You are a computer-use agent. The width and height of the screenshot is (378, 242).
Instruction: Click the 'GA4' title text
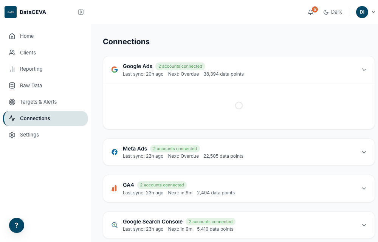tap(129, 185)
